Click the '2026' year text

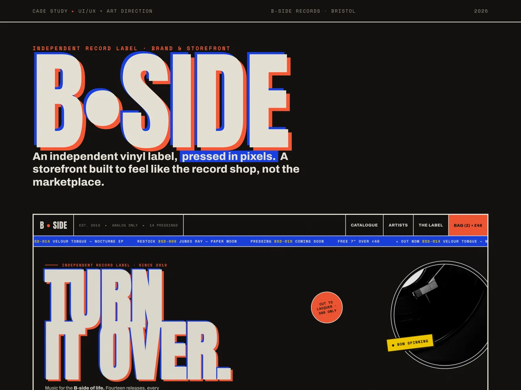coord(481,11)
